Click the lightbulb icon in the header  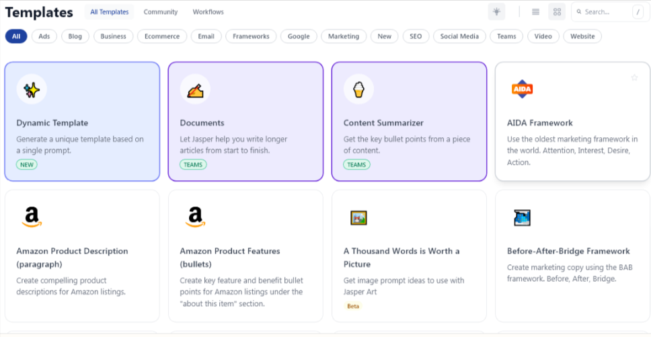496,11
